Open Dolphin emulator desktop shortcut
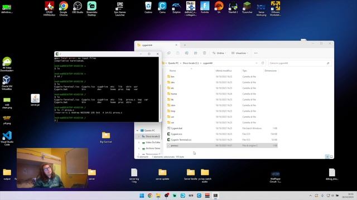357x200 pixels. [x=176, y=7]
